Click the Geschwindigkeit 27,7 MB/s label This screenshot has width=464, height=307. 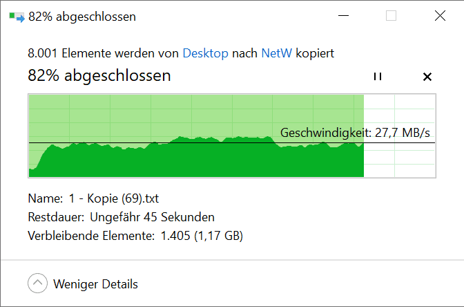point(355,133)
